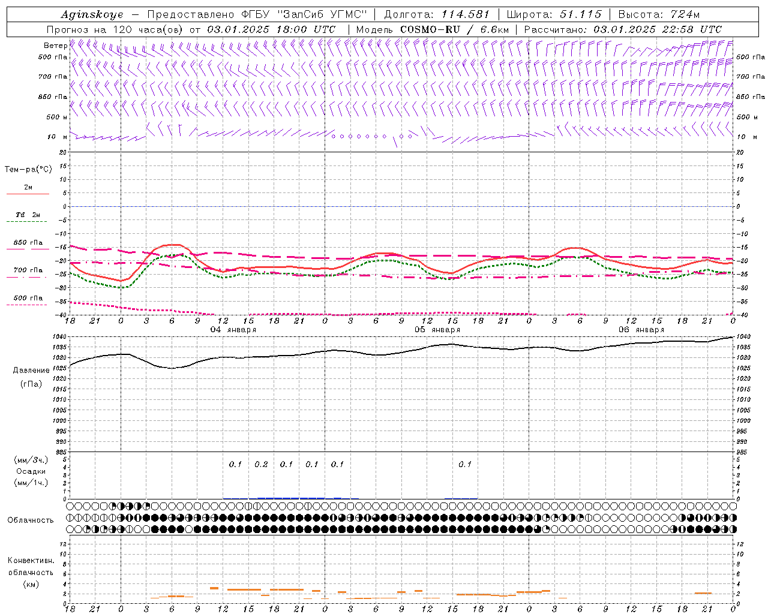The width and height of the screenshot is (768, 614).
Task: Click 'Рассчитано: 03.01.2025 22:58 UTC' timestamp
Action: click(623, 29)
